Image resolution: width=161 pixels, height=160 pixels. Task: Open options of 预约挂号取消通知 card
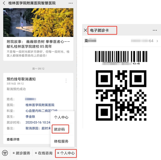click(66, 81)
